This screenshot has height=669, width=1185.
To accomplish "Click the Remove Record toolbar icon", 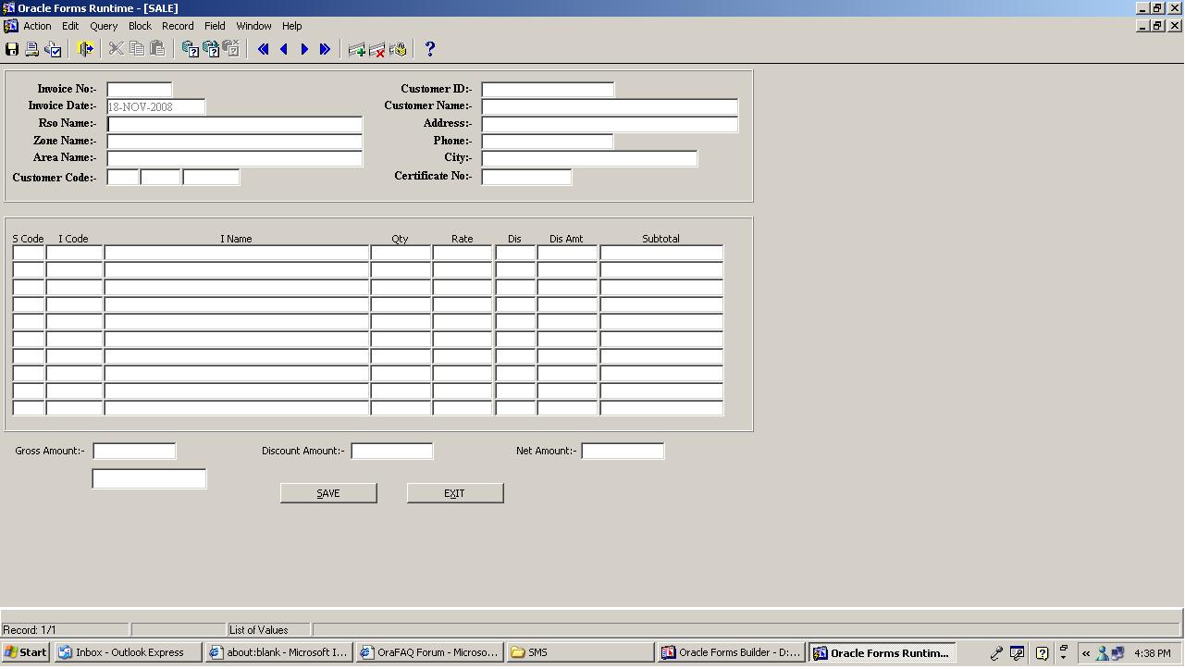I will click(376, 49).
